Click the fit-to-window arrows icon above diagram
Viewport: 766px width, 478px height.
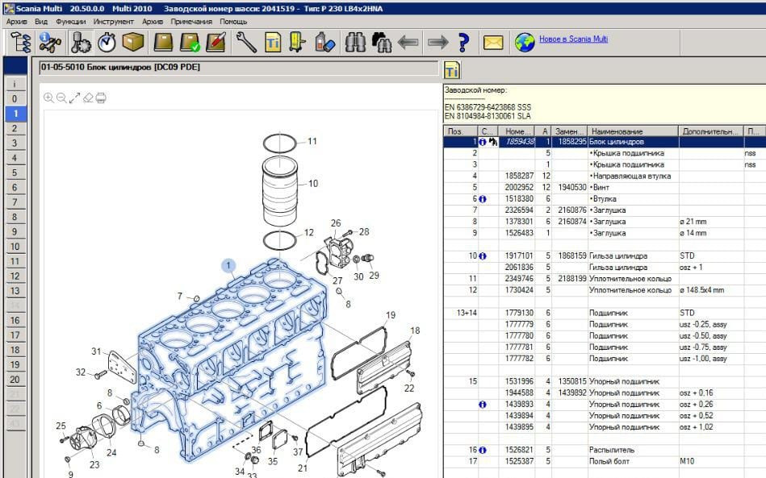(74, 98)
